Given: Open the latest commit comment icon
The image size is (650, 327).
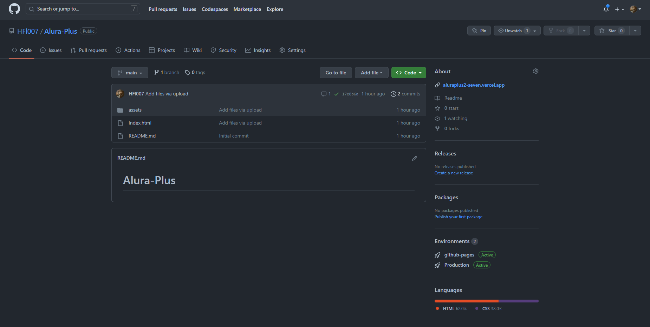Looking at the screenshot, I should coord(326,94).
